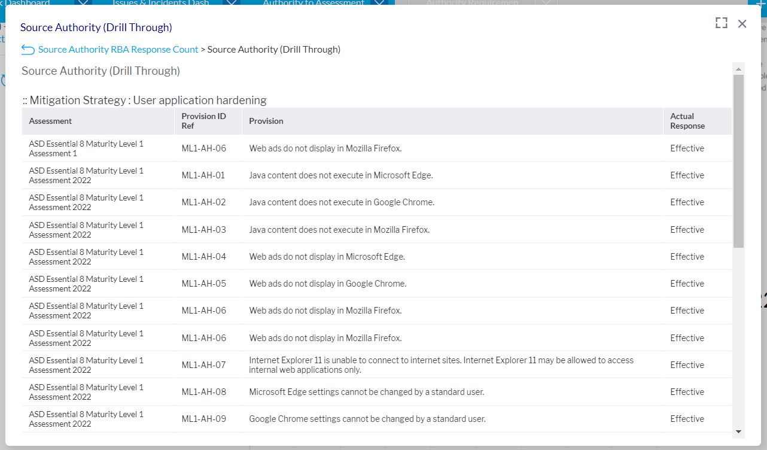Select the ML1-AH-09 Google Chrome settings row
This screenshot has width=767, height=450.
click(367, 419)
